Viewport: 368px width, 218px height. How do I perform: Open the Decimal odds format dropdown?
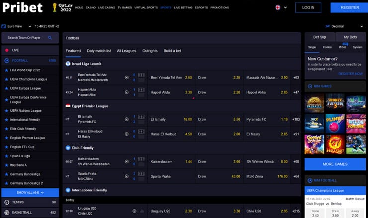point(361,26)
